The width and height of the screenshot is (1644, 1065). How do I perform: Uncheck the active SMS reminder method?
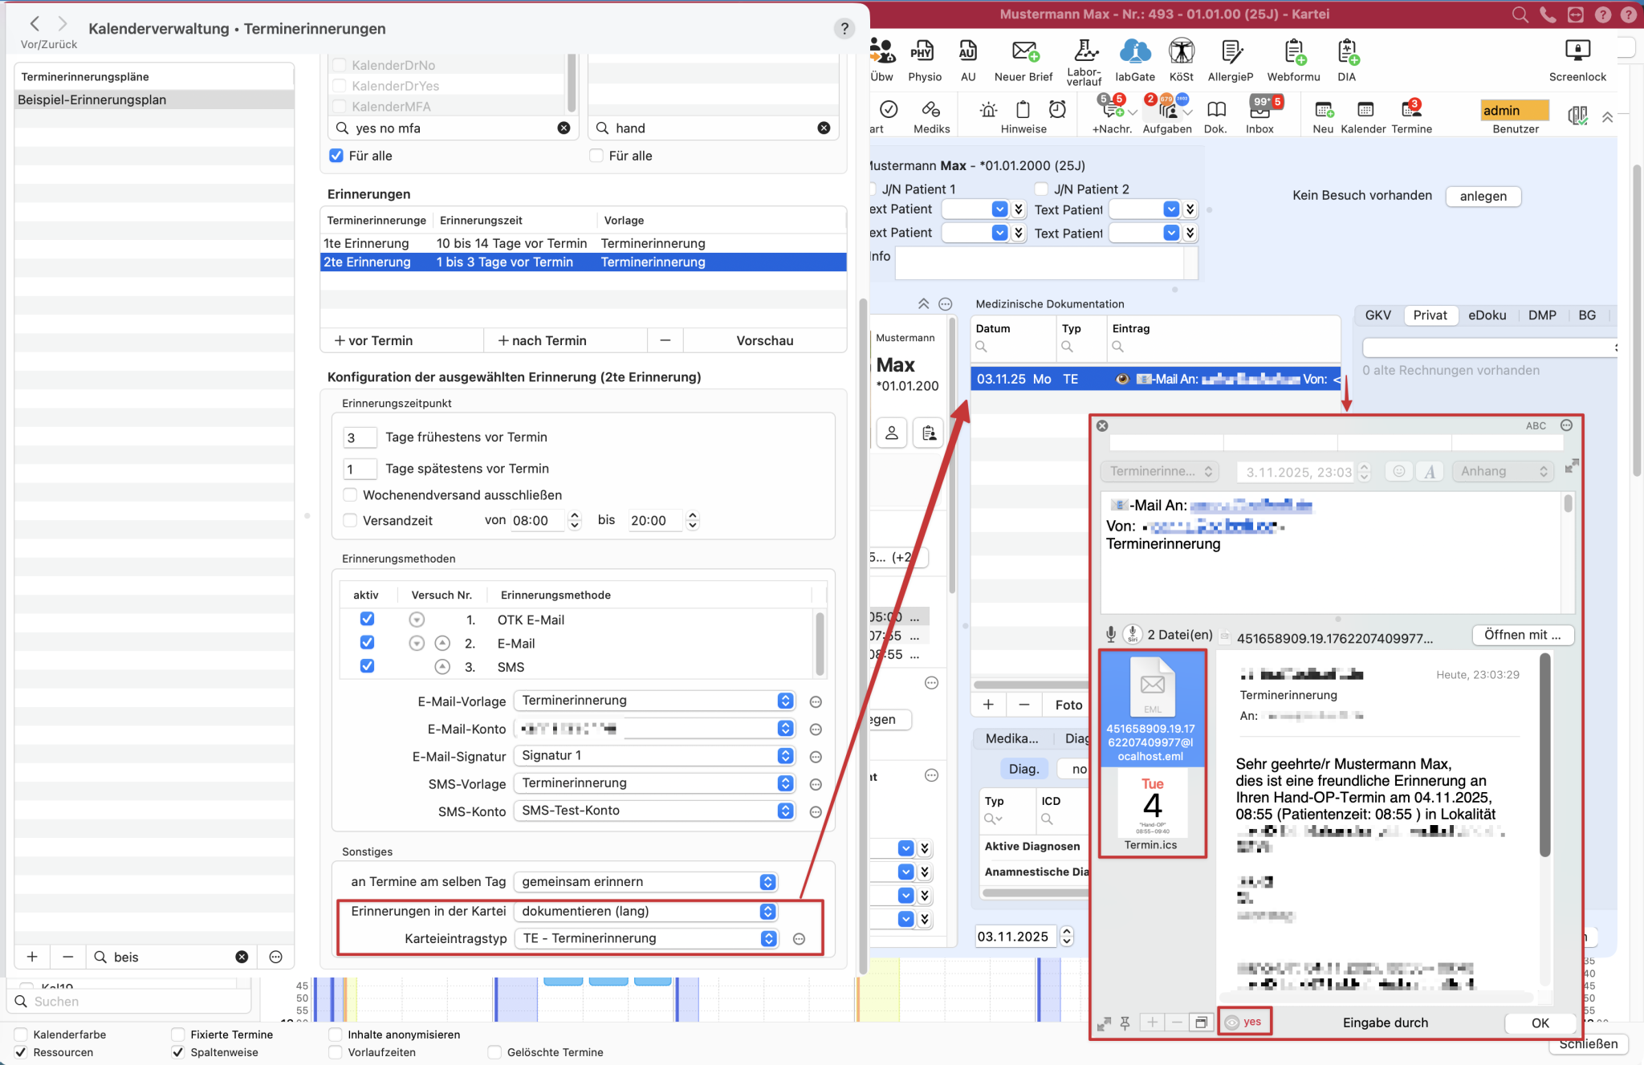tap(367, 667)
